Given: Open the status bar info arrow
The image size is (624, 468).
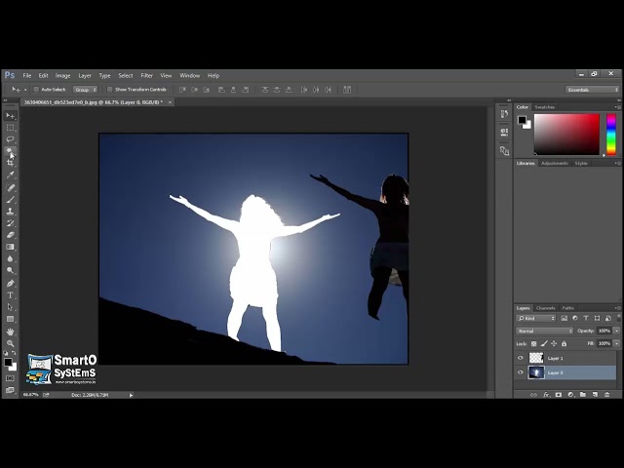Looking at the screenshot, I should [131, 395].
